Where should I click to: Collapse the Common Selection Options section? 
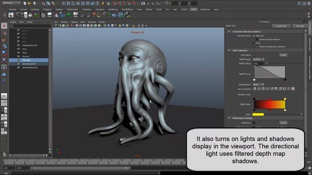[x=229, y=32]
